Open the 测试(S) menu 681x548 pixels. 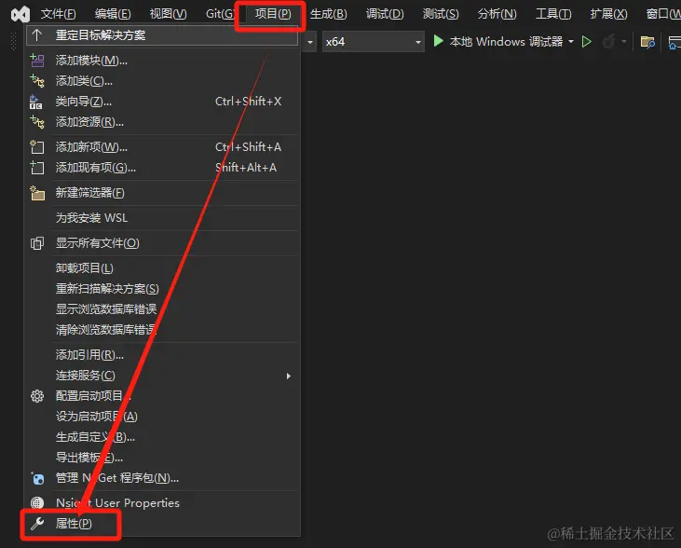point(441,14)
